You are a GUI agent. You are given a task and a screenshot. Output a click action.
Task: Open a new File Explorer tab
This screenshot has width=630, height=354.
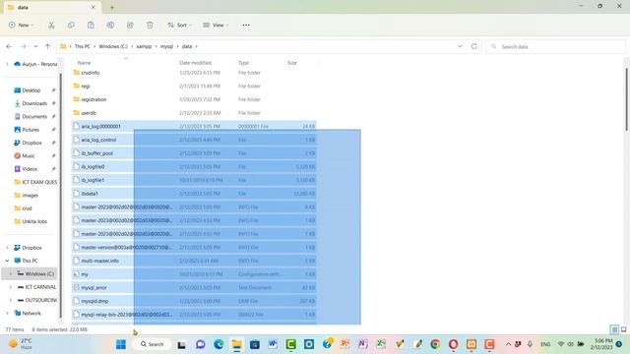click(112, 7)
